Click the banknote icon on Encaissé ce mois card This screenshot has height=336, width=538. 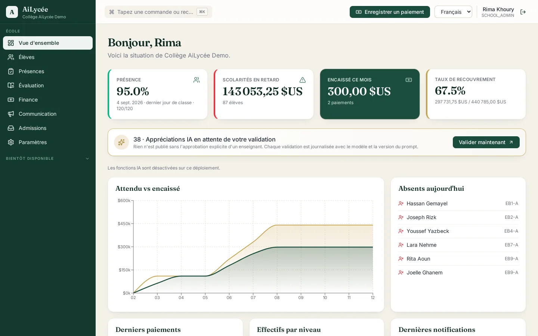(409, 80)
